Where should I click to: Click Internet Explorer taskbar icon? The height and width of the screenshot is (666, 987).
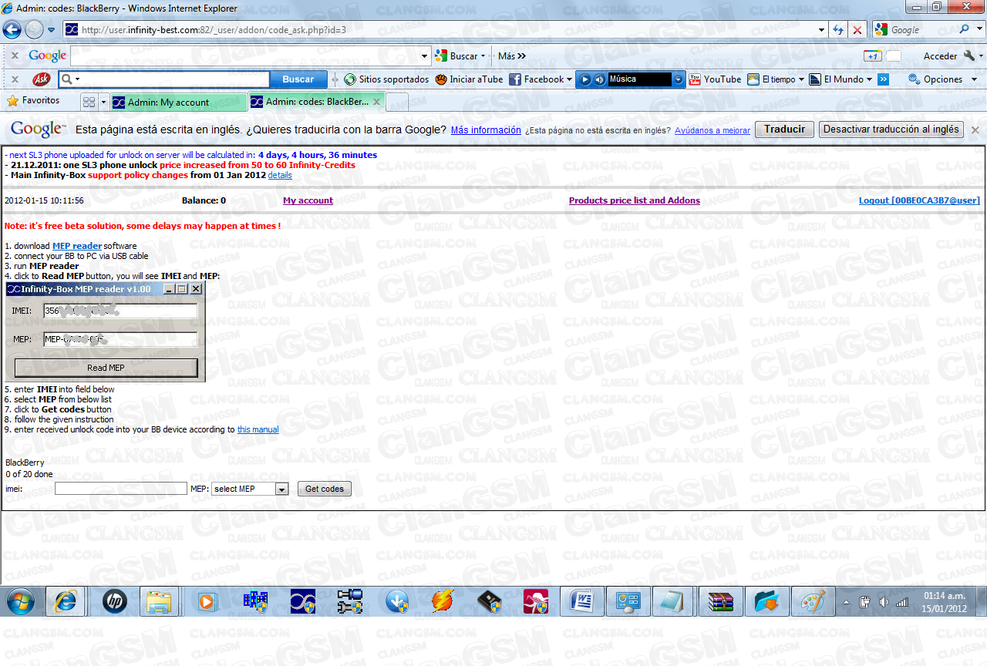[x=66, y=601]
